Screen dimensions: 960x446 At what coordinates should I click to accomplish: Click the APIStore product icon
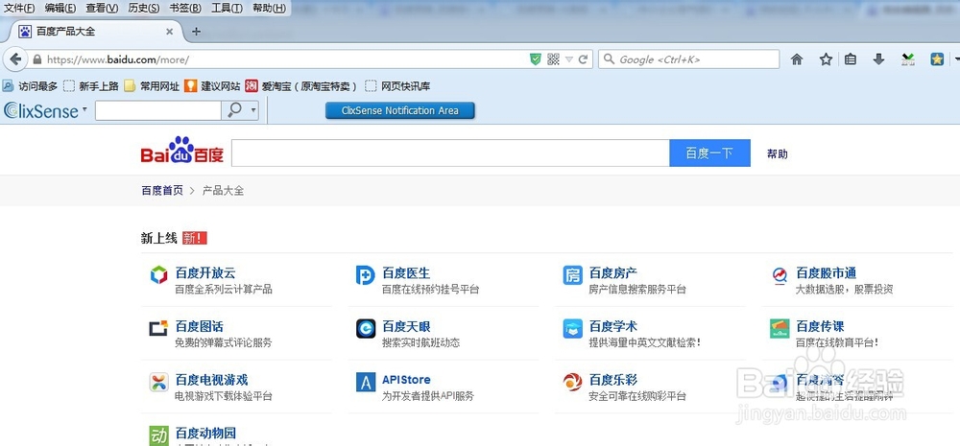(366, 383)
